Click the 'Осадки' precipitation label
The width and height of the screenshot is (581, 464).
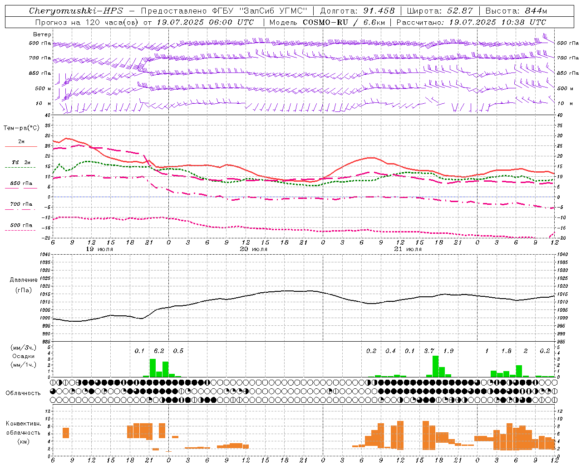point(24,356)
